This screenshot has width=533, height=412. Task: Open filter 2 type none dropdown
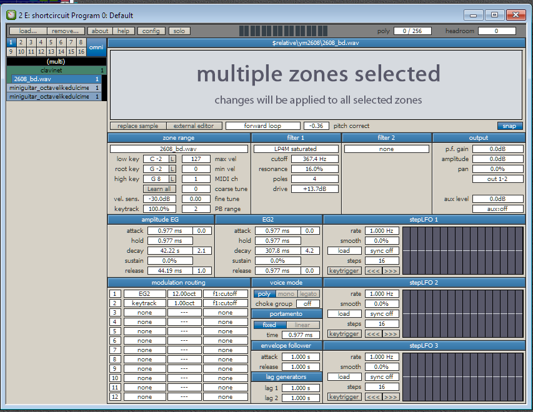387,149
